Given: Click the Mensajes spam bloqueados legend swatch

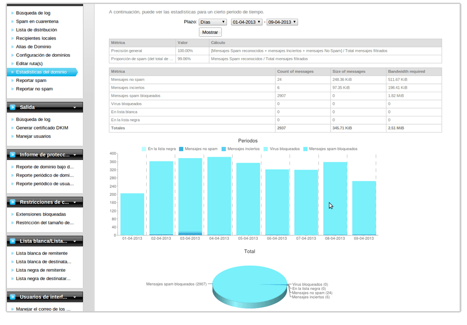Looking at the screenshot, I should click(x=305, y=149).
